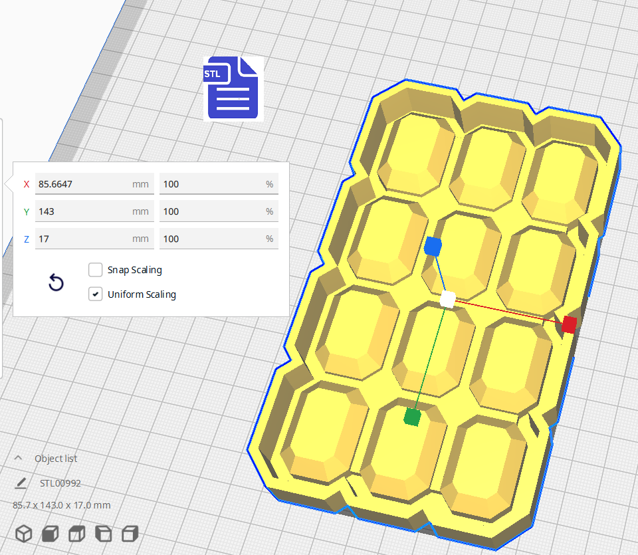
Task: Click the blue STL file icon
Action: coord(232,88)
